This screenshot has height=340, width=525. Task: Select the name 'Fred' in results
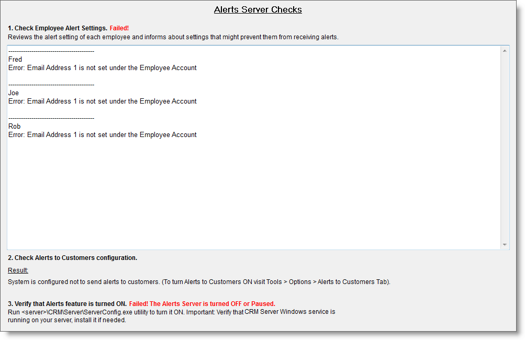15,60
